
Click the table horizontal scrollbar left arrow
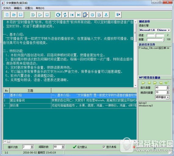click(x=5, y=141)
